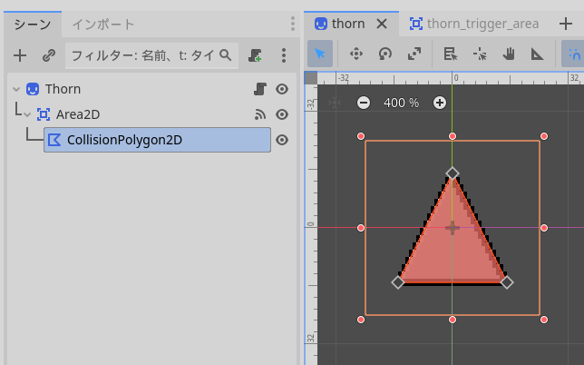584x365 pixels.
Task: Activate the Move Mode tool
Action: point(356,54)
